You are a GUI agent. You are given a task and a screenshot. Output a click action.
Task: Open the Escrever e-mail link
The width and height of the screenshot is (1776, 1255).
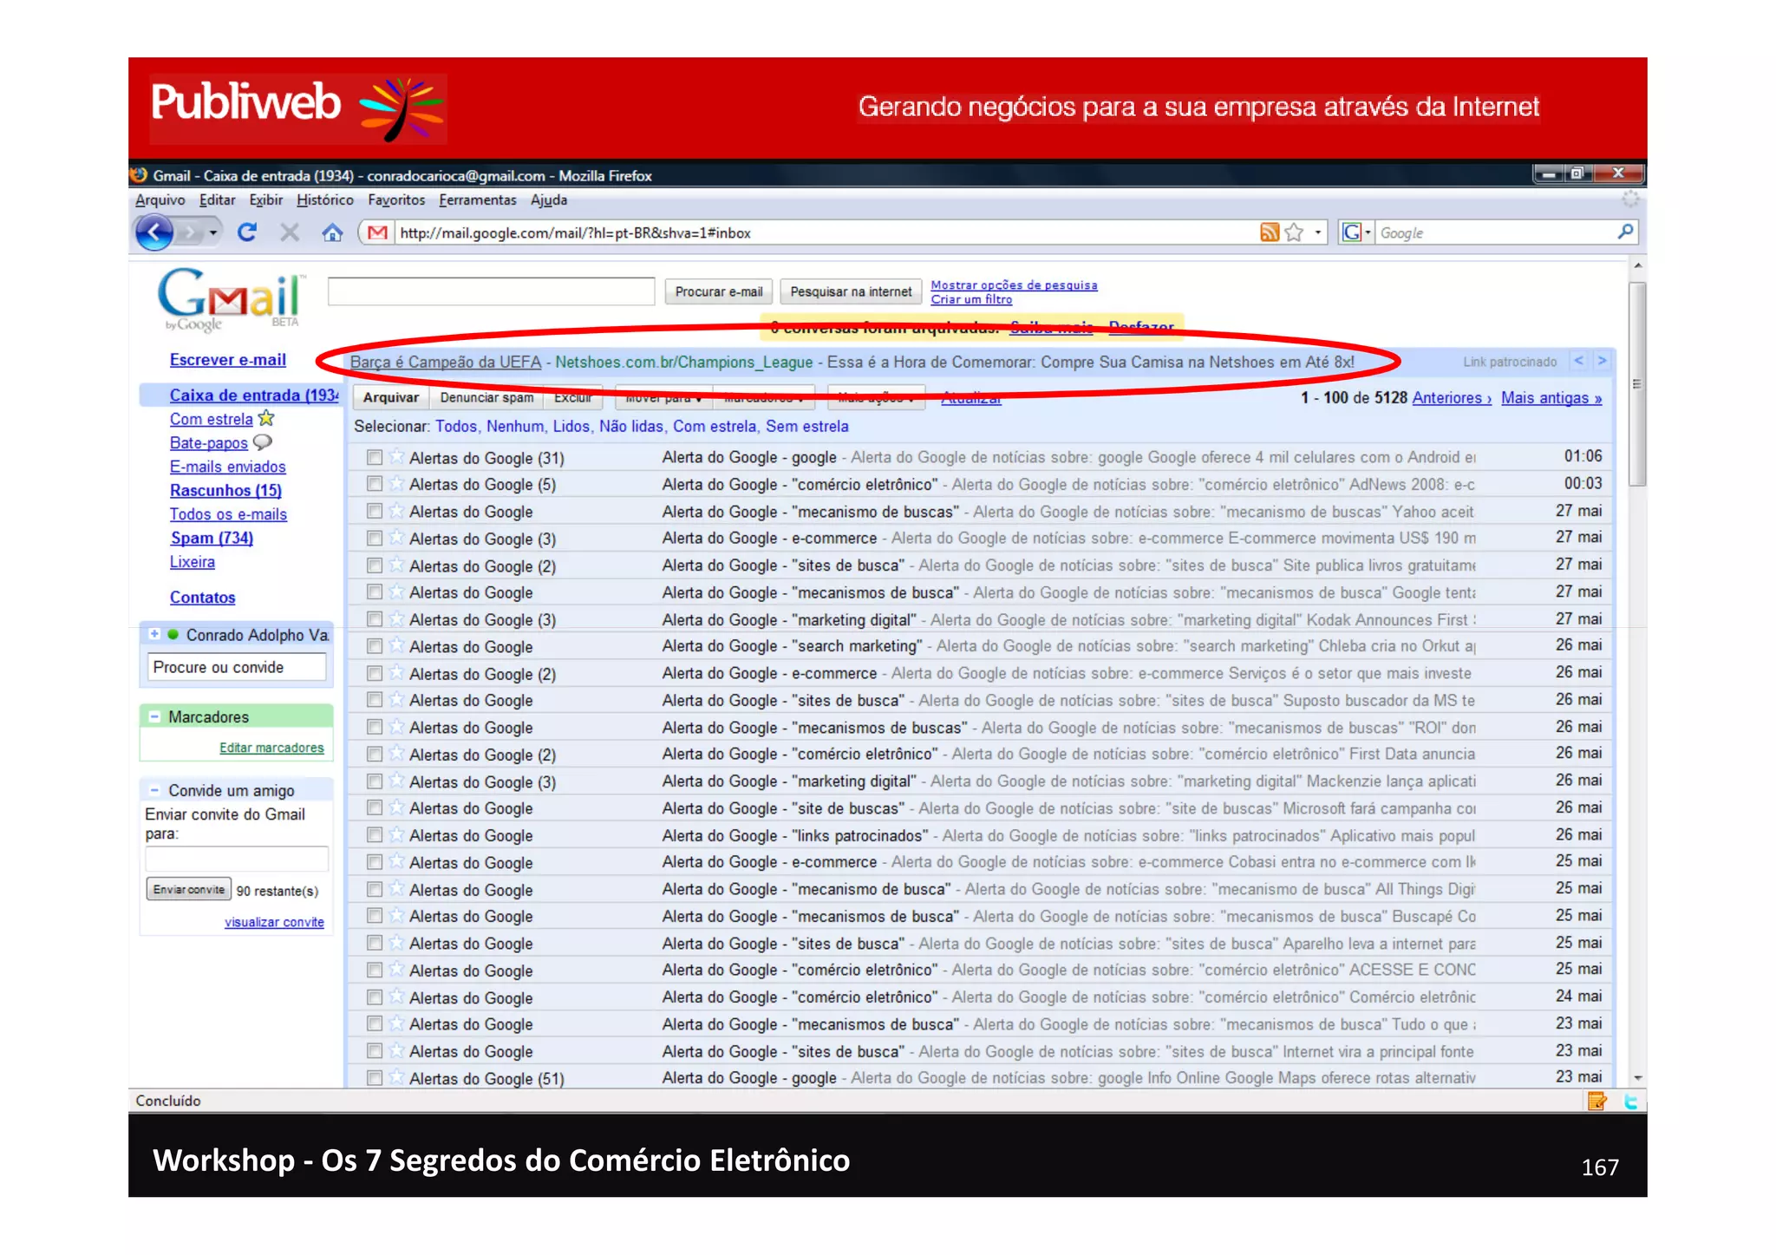(x=227, y=360)
